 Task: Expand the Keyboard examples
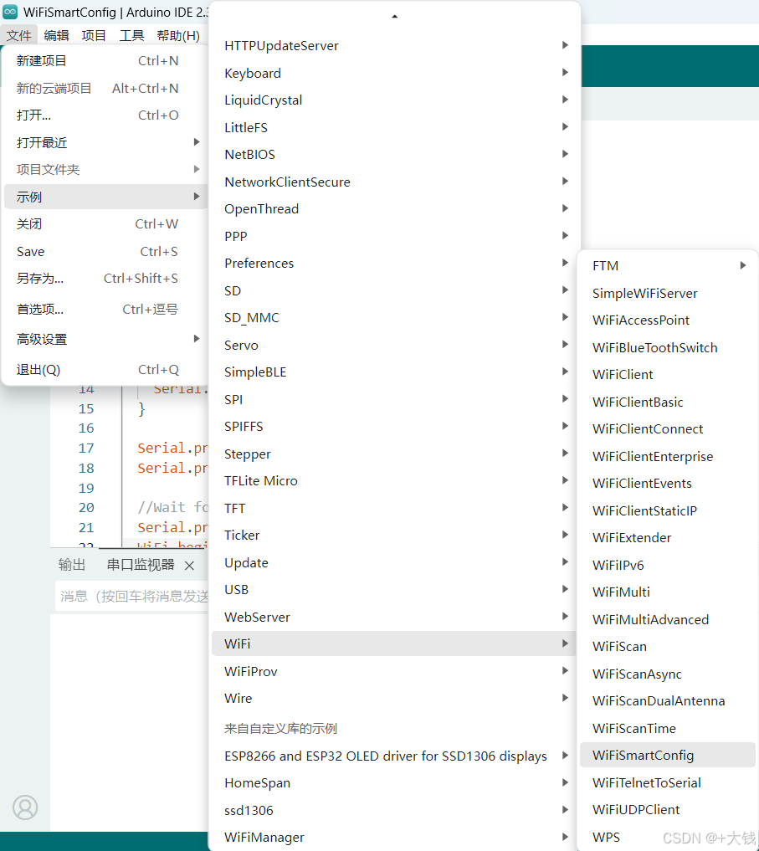395,73
